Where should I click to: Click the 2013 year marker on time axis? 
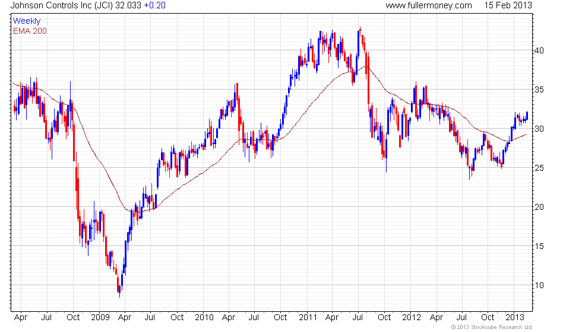[514, 318]
